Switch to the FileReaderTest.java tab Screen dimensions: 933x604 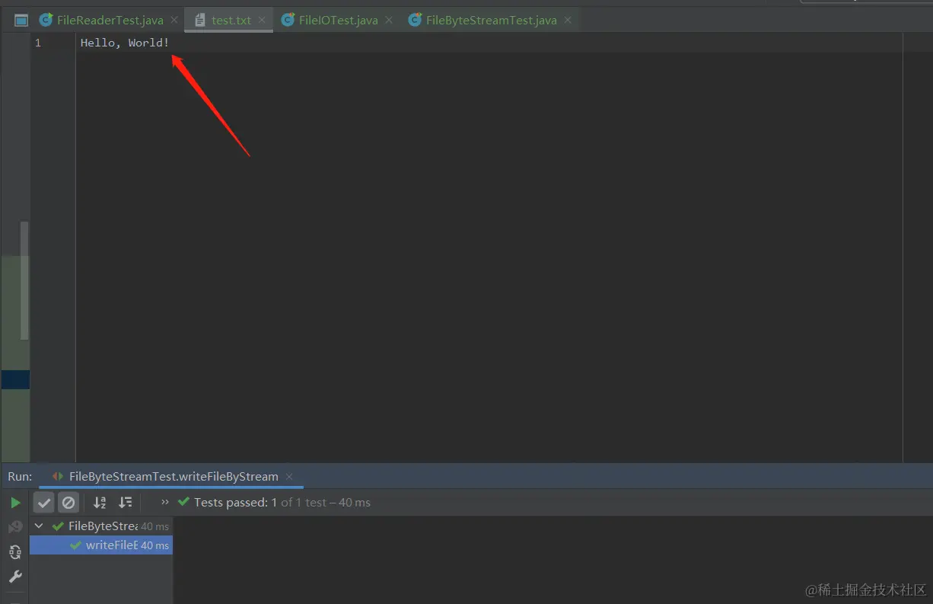tap(110, 20)
